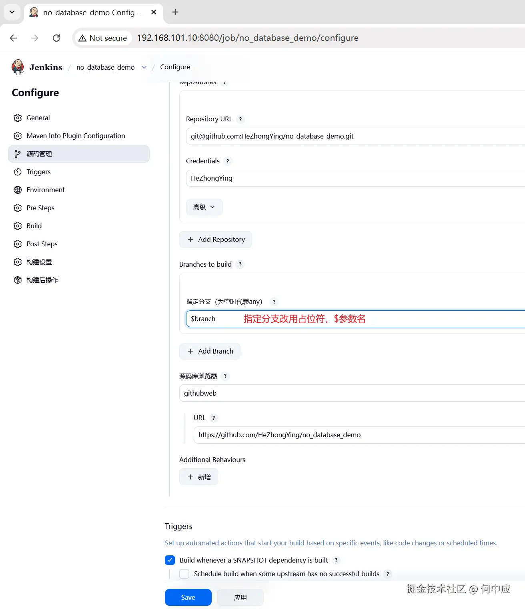The height and width of the screenshot is (609, 525).
Task: Reload the page with browser refresh icon
Action: (x=56, y=38)
